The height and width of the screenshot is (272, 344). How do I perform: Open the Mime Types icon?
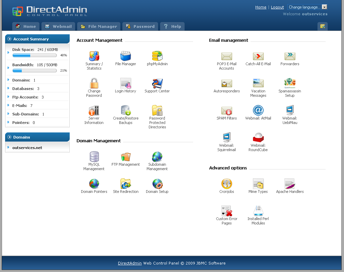(258, 184)
